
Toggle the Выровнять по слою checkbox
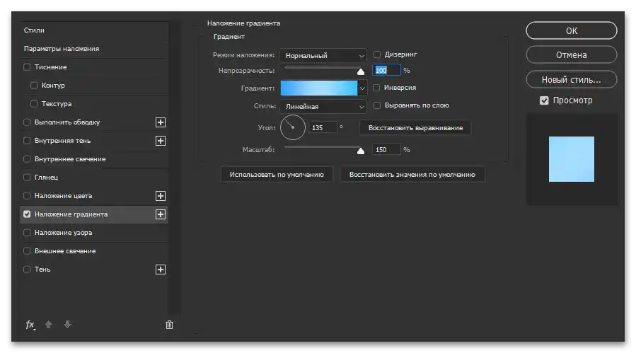tap(377, 105)
